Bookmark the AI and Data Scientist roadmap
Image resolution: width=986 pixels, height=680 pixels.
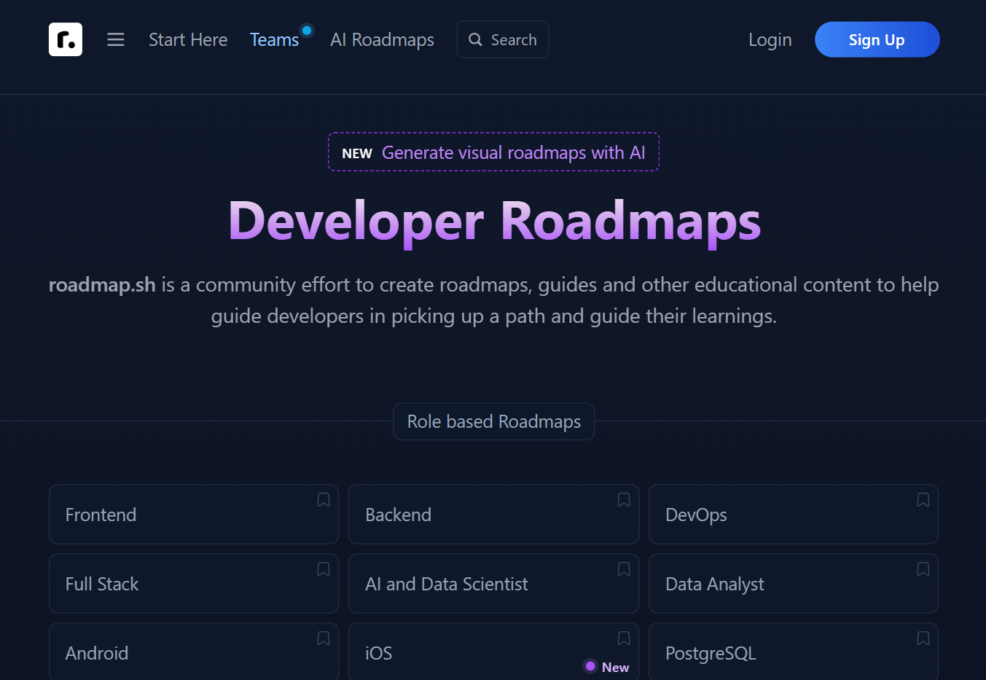[x=624, y=569]
